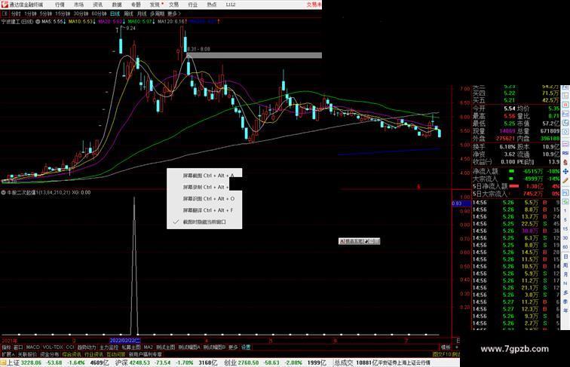Click the 窗口 button in indicator bar
Viewport: 570px width, 367px height.
[18, 347]
